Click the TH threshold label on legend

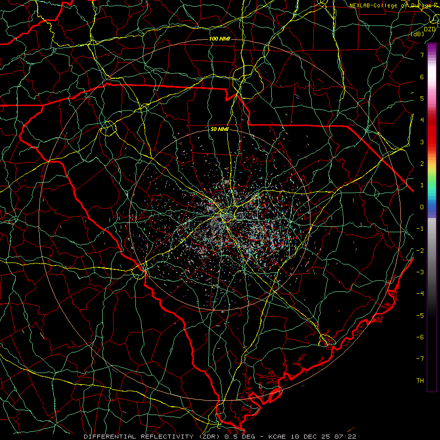(x=420, y=380)
